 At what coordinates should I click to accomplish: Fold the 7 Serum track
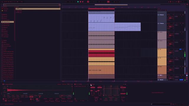[158, 24]
